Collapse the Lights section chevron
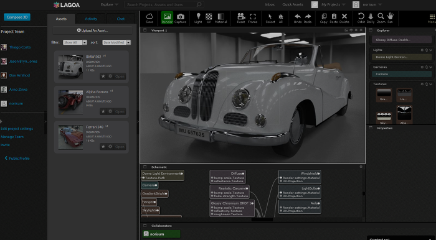436x240 pixels. [431, 50]
